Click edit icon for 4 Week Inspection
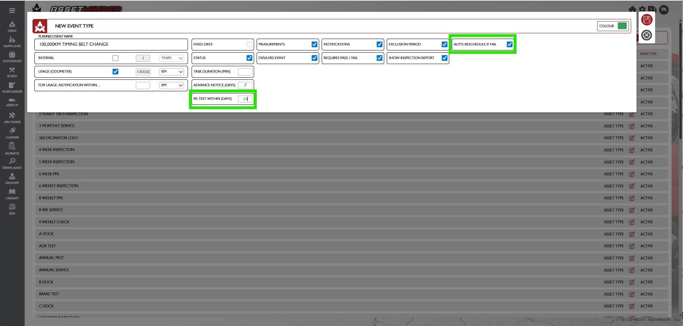This screenshot has height=326, width=683. (x=632, y=150)
